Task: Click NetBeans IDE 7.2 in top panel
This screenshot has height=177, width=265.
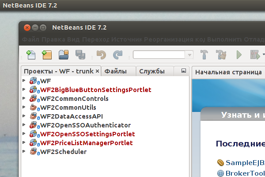Action: coord(30,5)
